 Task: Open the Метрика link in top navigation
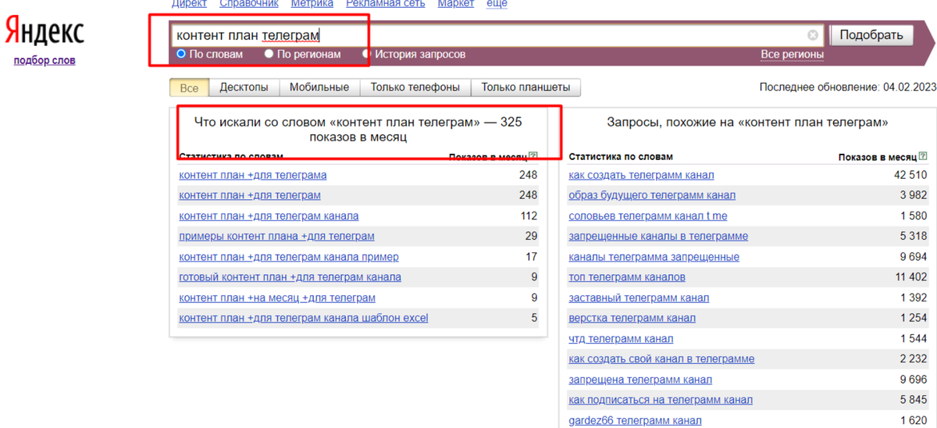[x=312, y=4]
